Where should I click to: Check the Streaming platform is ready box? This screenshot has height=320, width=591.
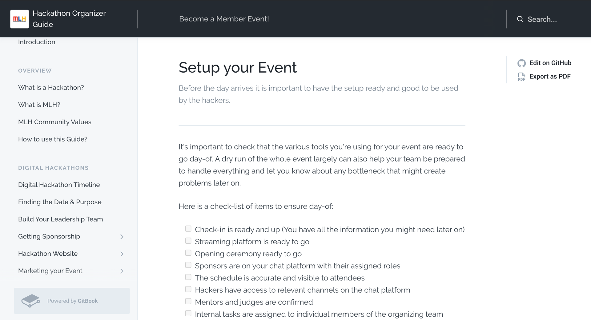coord(188,241)
